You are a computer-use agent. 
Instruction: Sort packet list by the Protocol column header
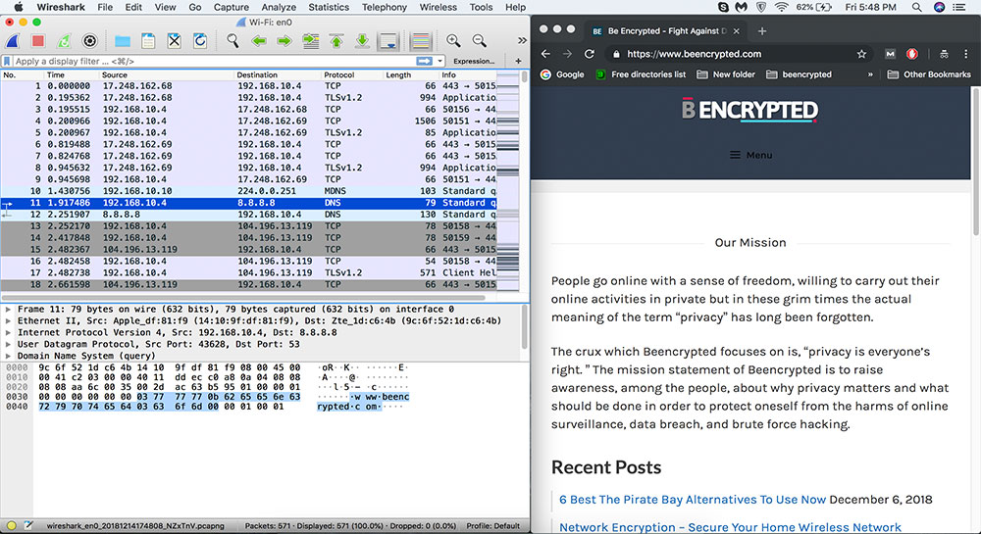(339, 74)
